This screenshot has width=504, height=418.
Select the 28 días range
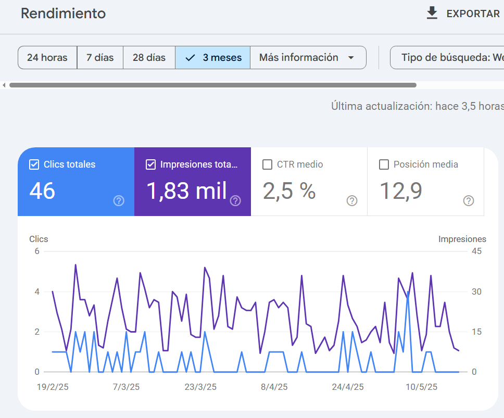coord(149,57)
